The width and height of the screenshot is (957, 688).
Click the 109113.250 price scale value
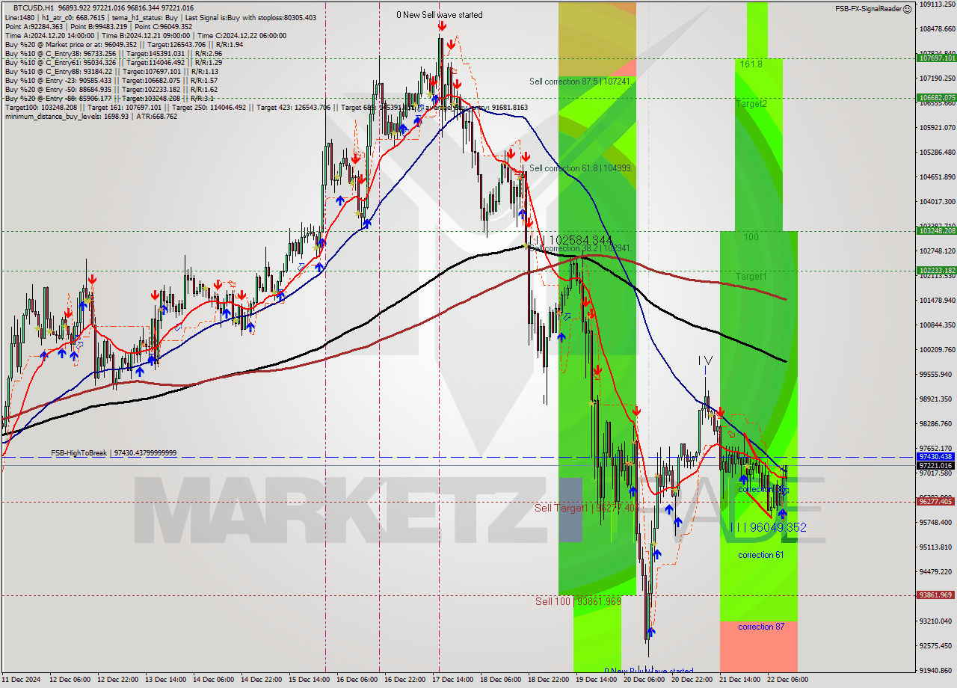coord(937,4)
